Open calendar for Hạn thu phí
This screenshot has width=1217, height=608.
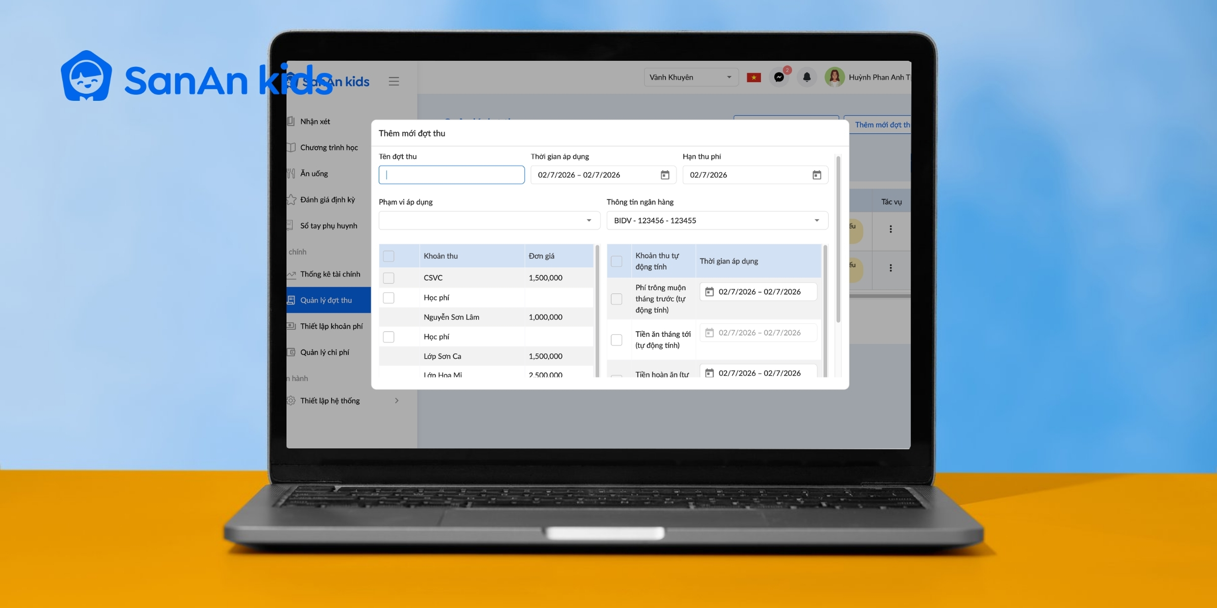pos(817,175)
